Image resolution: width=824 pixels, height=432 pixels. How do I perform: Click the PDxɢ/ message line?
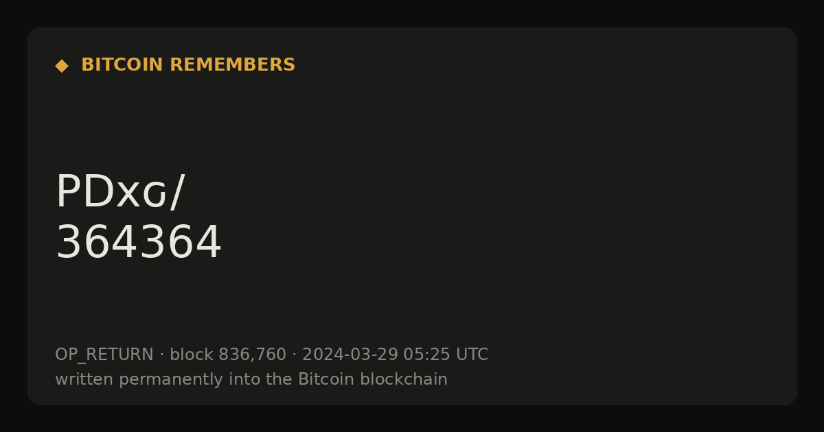tap(120, 193)
